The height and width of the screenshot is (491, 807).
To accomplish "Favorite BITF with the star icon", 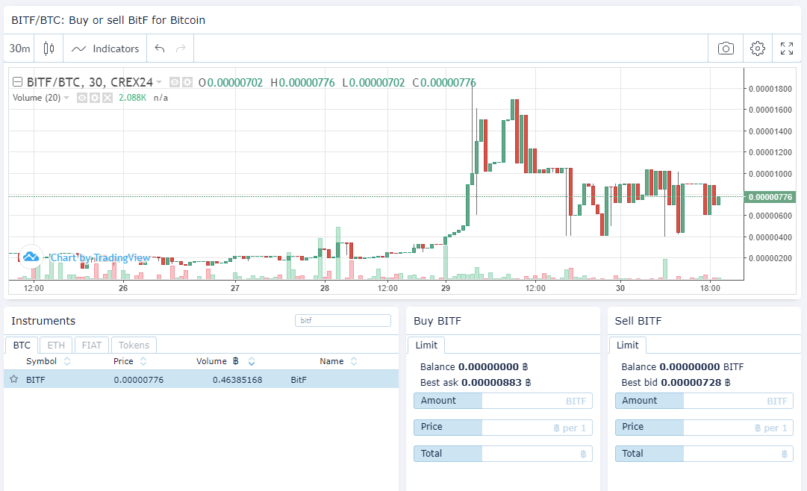I will click(14, 379).
